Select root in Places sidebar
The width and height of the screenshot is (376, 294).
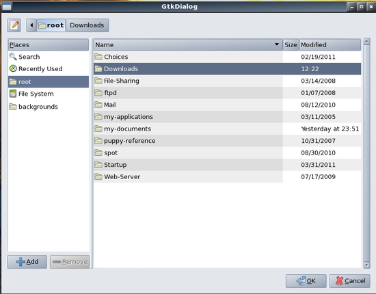pyautogui.click(x=49, y=82)
